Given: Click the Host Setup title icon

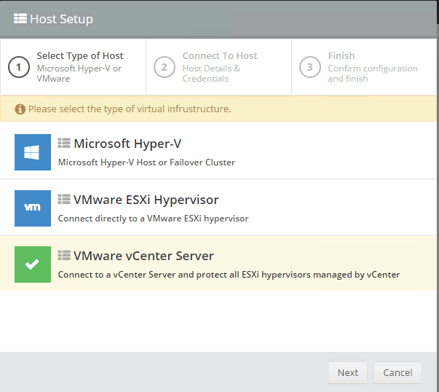Looking at the screenshot, I should click(20, 19).
